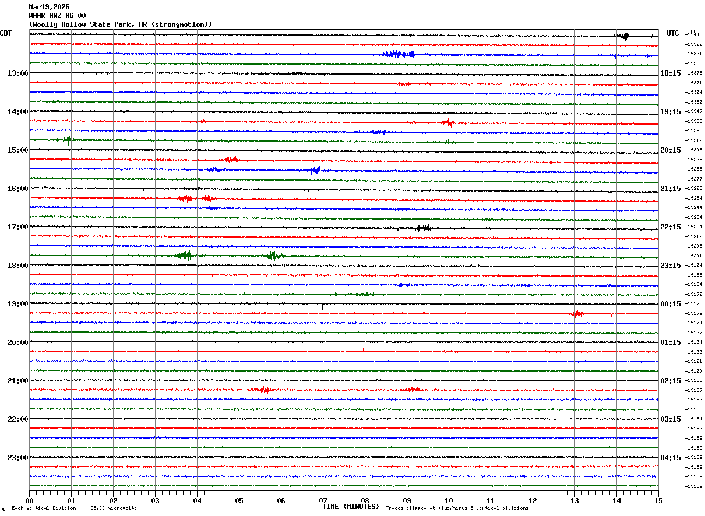Click the 22:15 UTC time label
Image resolution: width=705 pixels, height=516 pixels.
coord(671,227)
